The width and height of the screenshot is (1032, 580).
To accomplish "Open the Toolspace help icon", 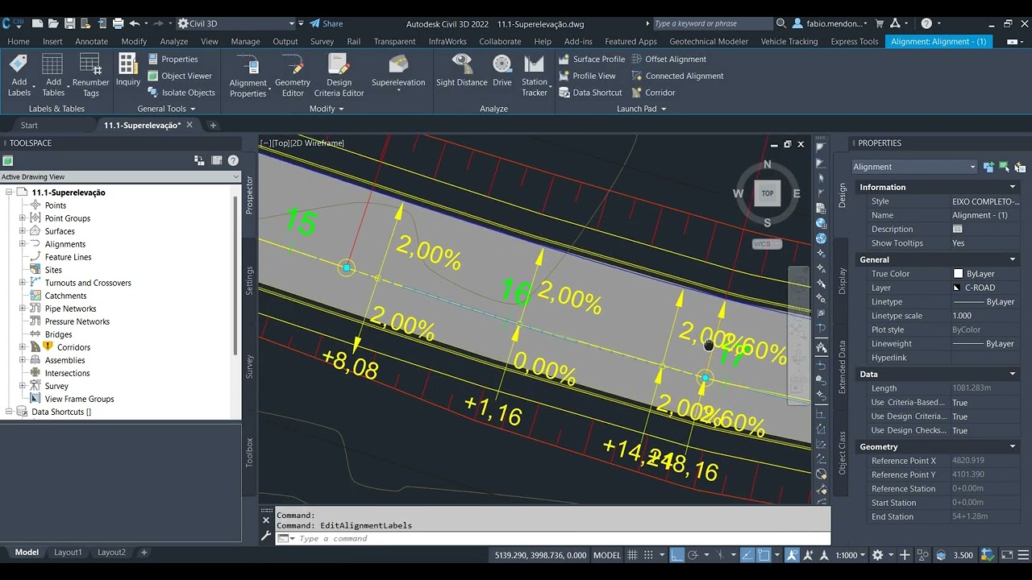I will [x=233, y=160].
